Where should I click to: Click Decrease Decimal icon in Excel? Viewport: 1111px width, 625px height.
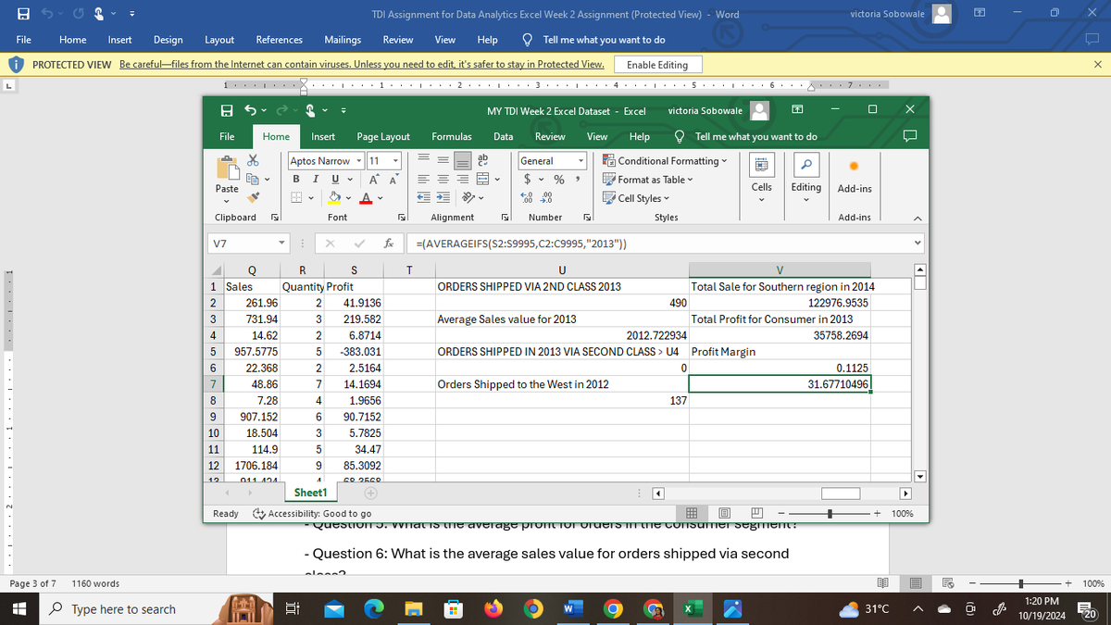[546, 197]
